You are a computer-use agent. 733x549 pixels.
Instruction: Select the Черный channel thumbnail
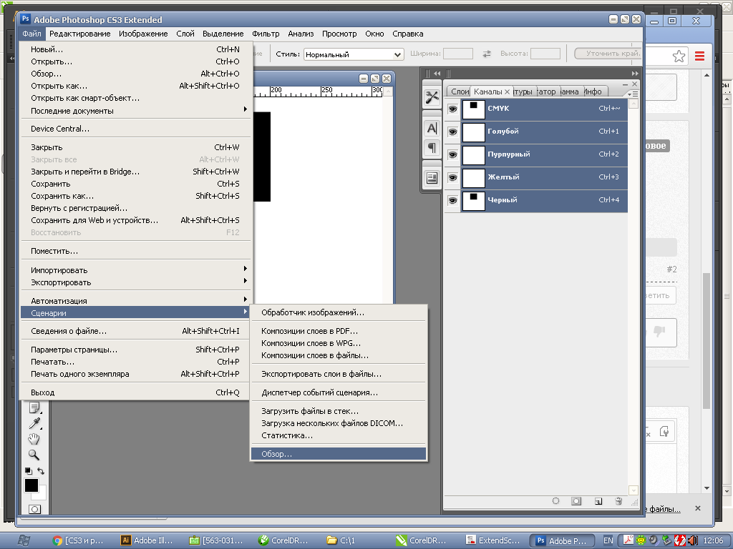474,201
